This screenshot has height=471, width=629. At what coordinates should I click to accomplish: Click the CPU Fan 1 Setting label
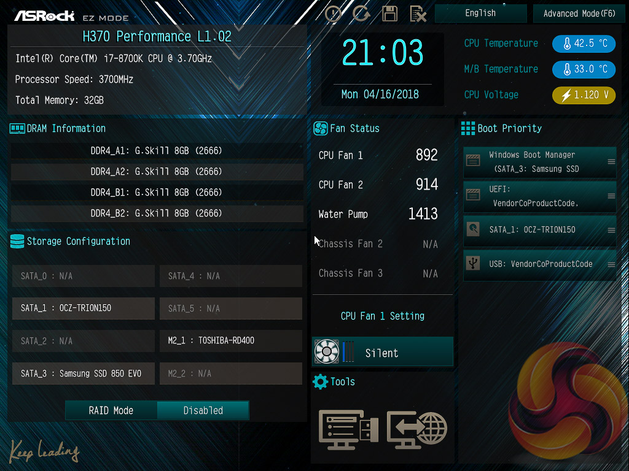pyautogui.click(x=382, y=316)
